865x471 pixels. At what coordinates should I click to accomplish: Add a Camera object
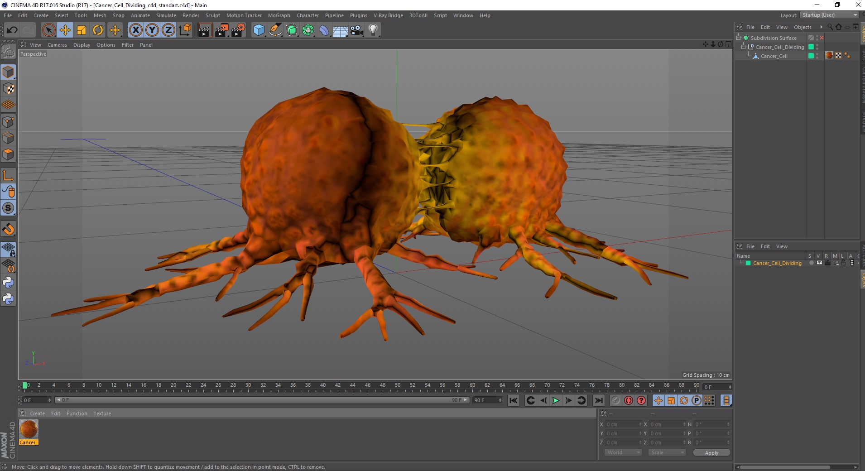coord(357,30)
